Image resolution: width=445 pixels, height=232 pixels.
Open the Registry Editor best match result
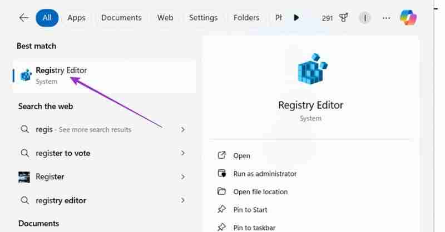[x=105, y=75]
